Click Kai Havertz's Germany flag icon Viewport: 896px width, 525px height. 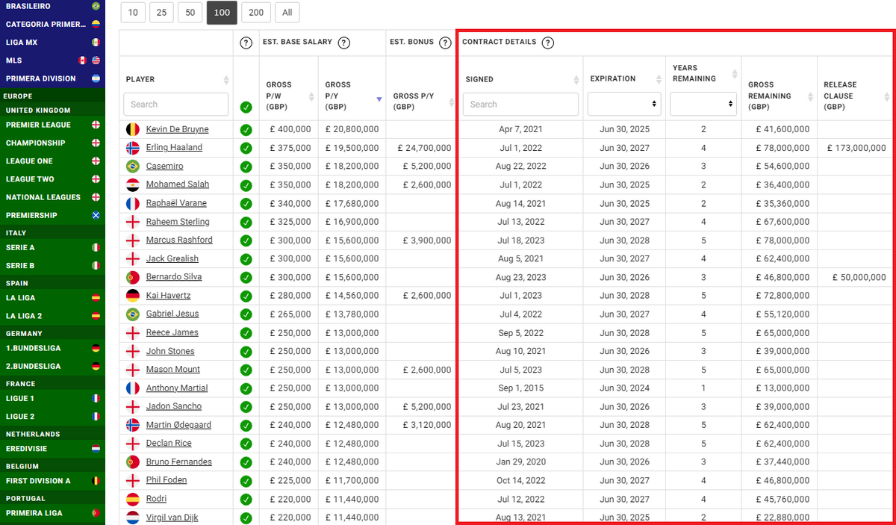133,295
